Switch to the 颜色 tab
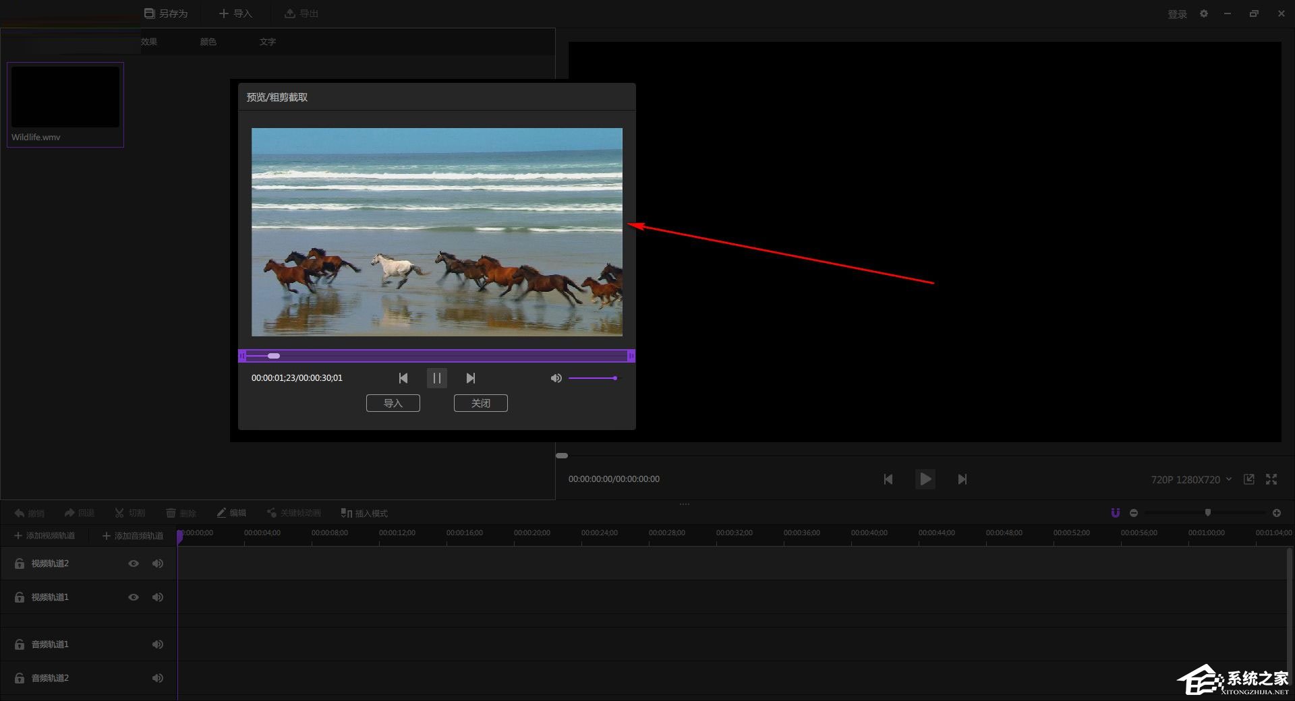The width and height of the screenshot is (1295, 701). click(x=208, y=42)
